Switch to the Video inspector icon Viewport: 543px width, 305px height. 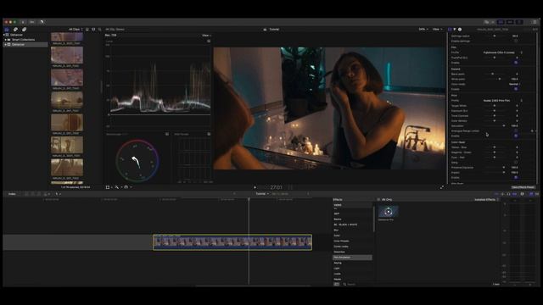450,30
